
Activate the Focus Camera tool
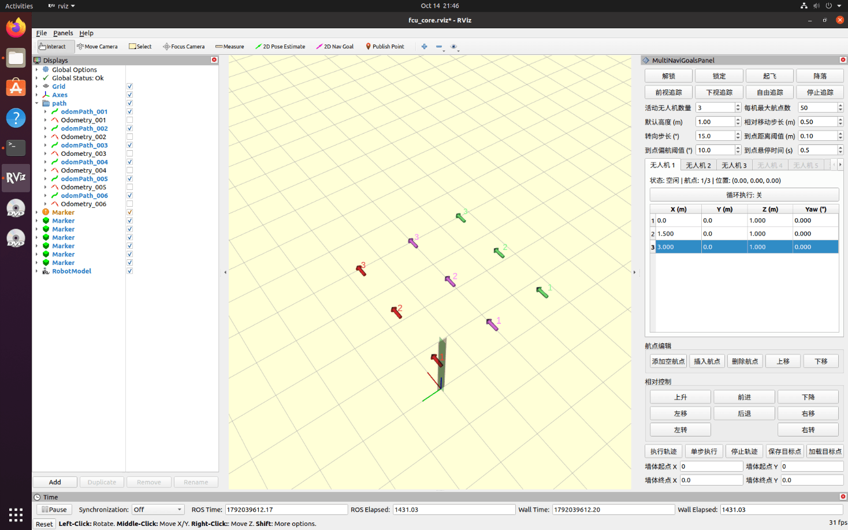184,47
